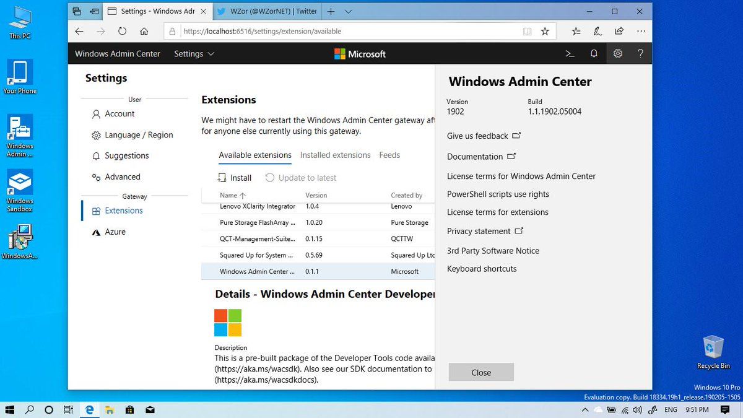Open reading view icon in address bar

point(526,31)
